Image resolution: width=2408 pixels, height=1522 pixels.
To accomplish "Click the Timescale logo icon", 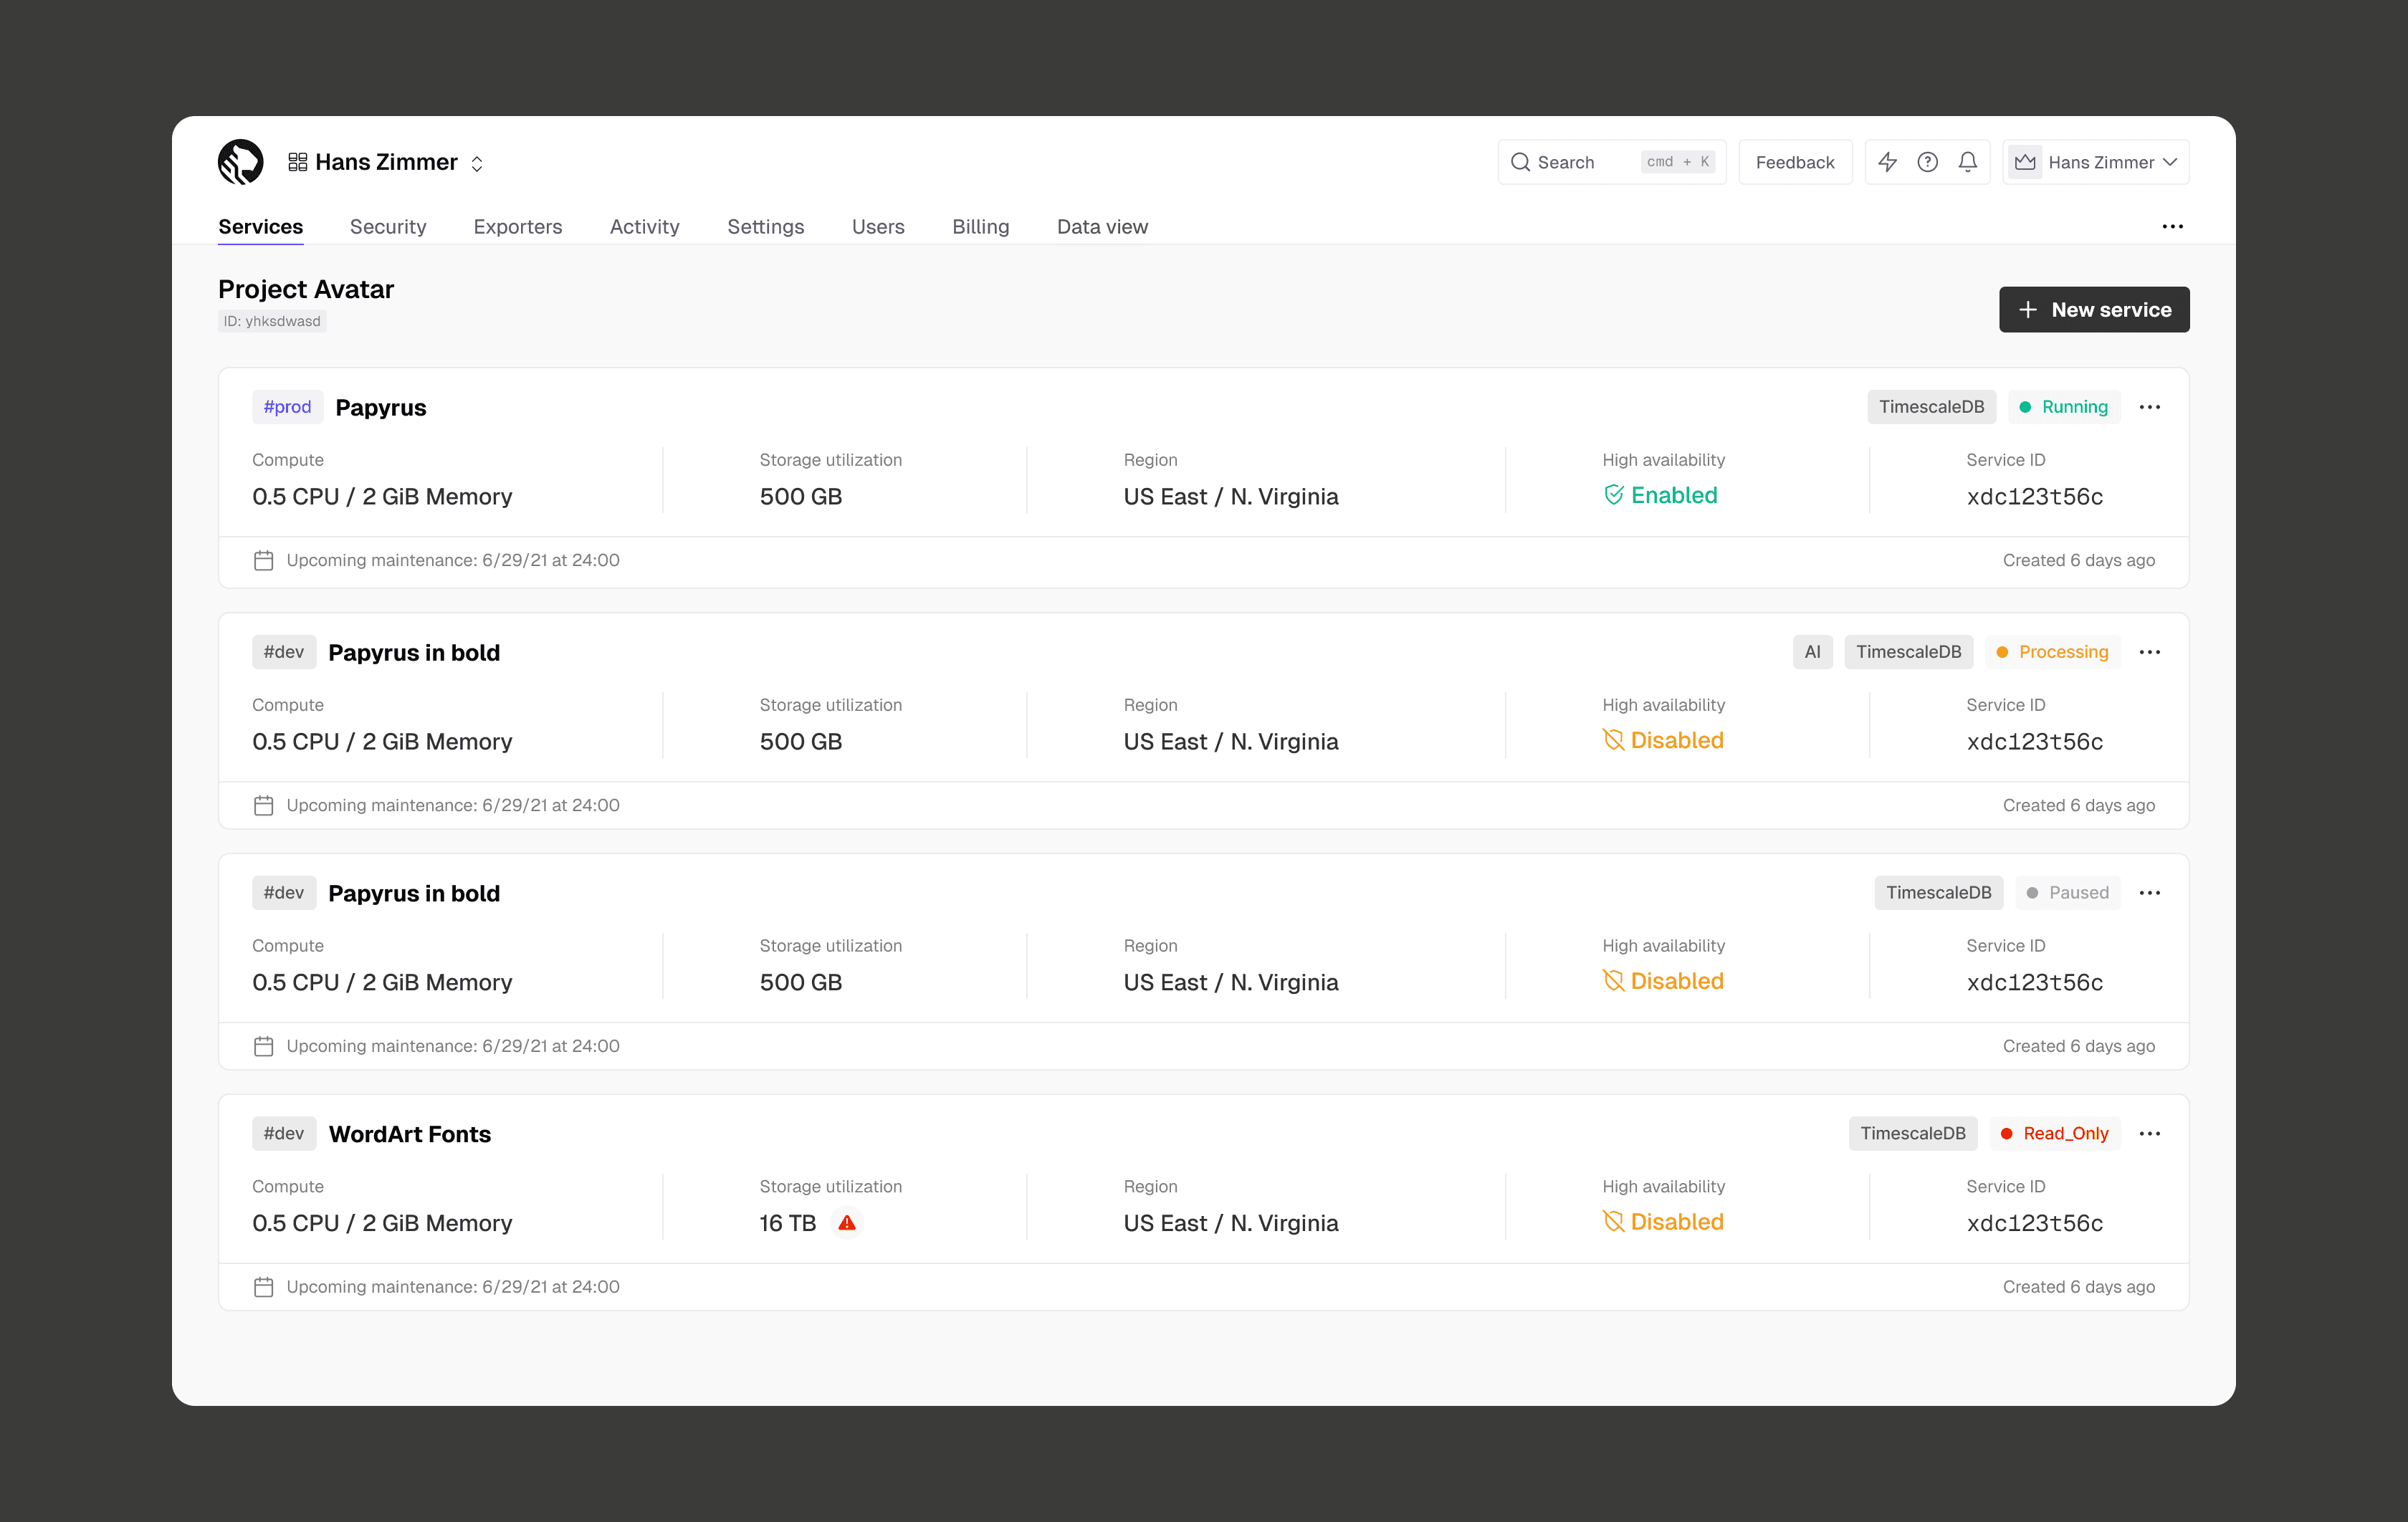I will [240, 162].
